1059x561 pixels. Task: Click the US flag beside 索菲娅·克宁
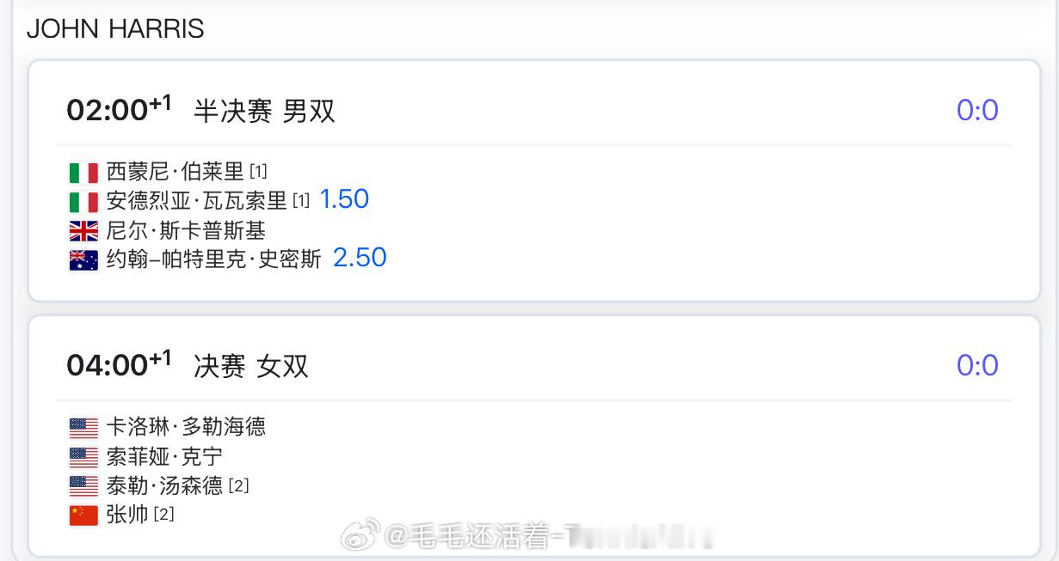83,457
